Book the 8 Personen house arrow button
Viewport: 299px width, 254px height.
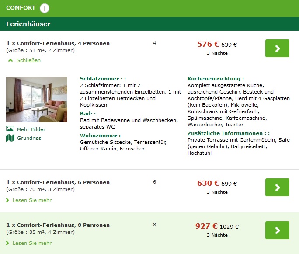277,230
